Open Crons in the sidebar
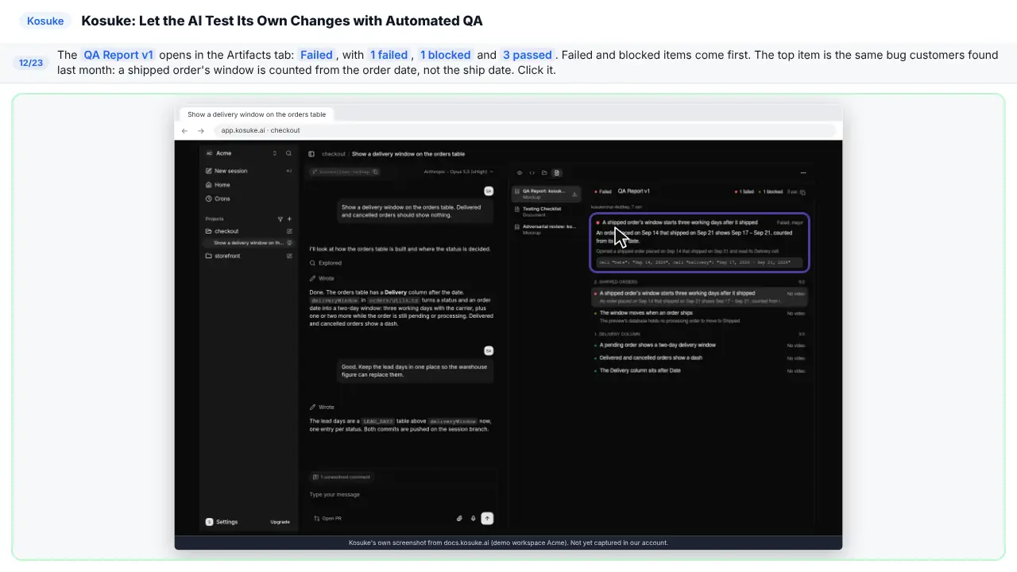The height and width of the screenshot is (572, 1017). click(248, 199)
